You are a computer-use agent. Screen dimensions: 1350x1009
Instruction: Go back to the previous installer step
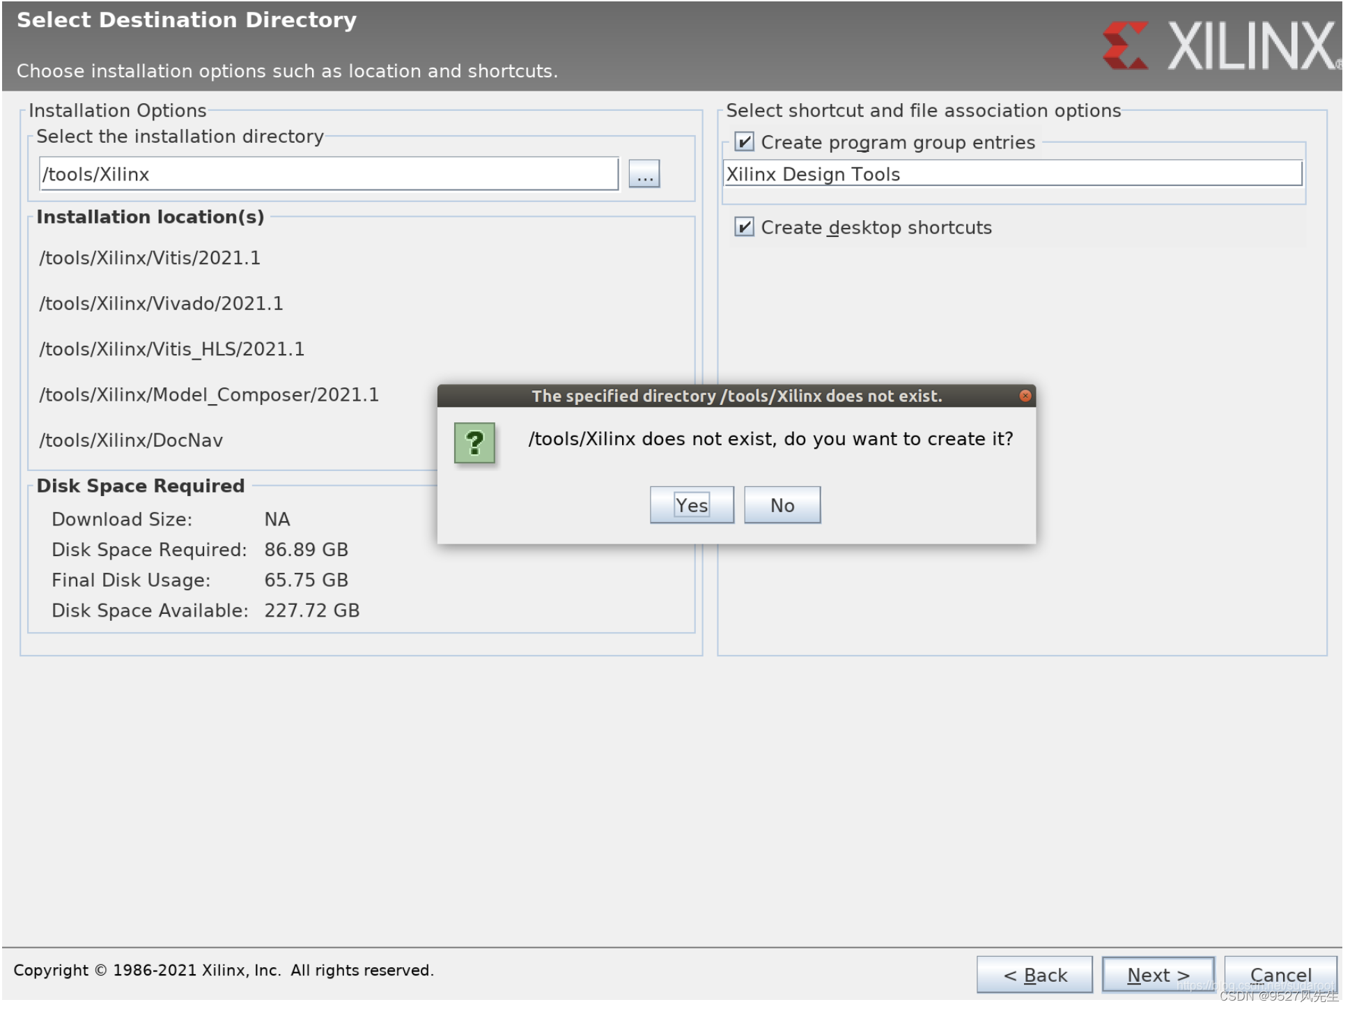coord(1034,975)
